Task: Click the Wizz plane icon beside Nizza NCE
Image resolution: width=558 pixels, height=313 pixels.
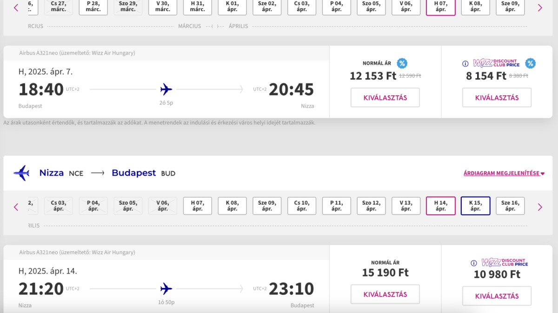Action: tap(21, 173)
